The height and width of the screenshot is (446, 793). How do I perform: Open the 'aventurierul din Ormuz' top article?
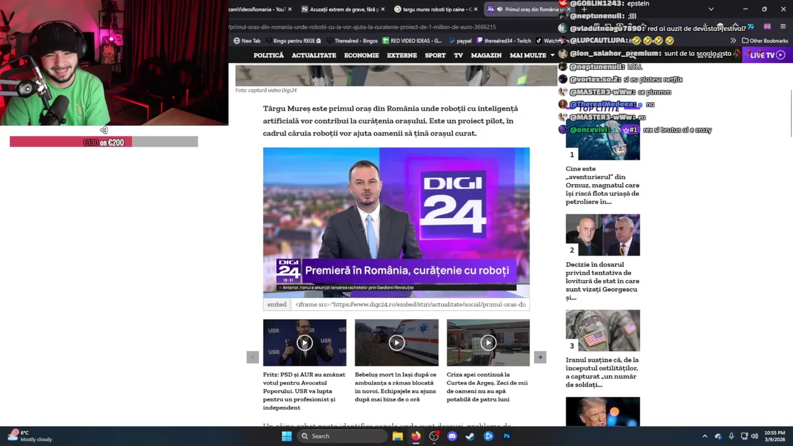(x=602, y=185)
